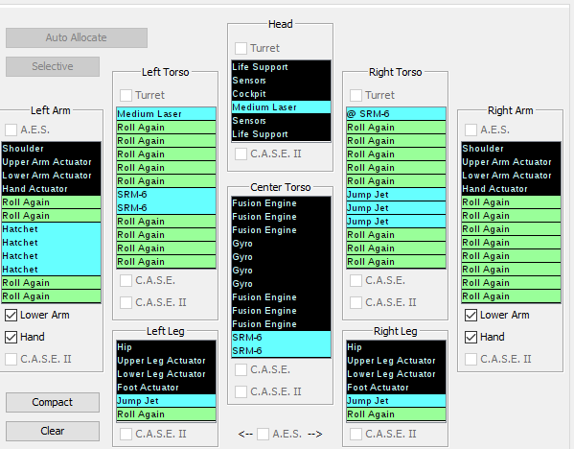Tick the Right Arm C.A.S.E. II checkbox
Viewport: 574px width, 449px height.
pyautogui.click(x=471, y=359)
